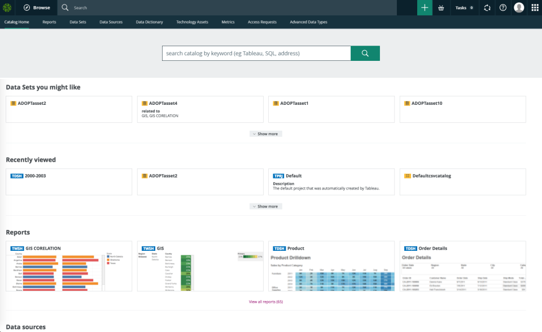The height and width of the screenshot is (332, 542).
Task: Open the Tasks list
Action: pos(464,8)
